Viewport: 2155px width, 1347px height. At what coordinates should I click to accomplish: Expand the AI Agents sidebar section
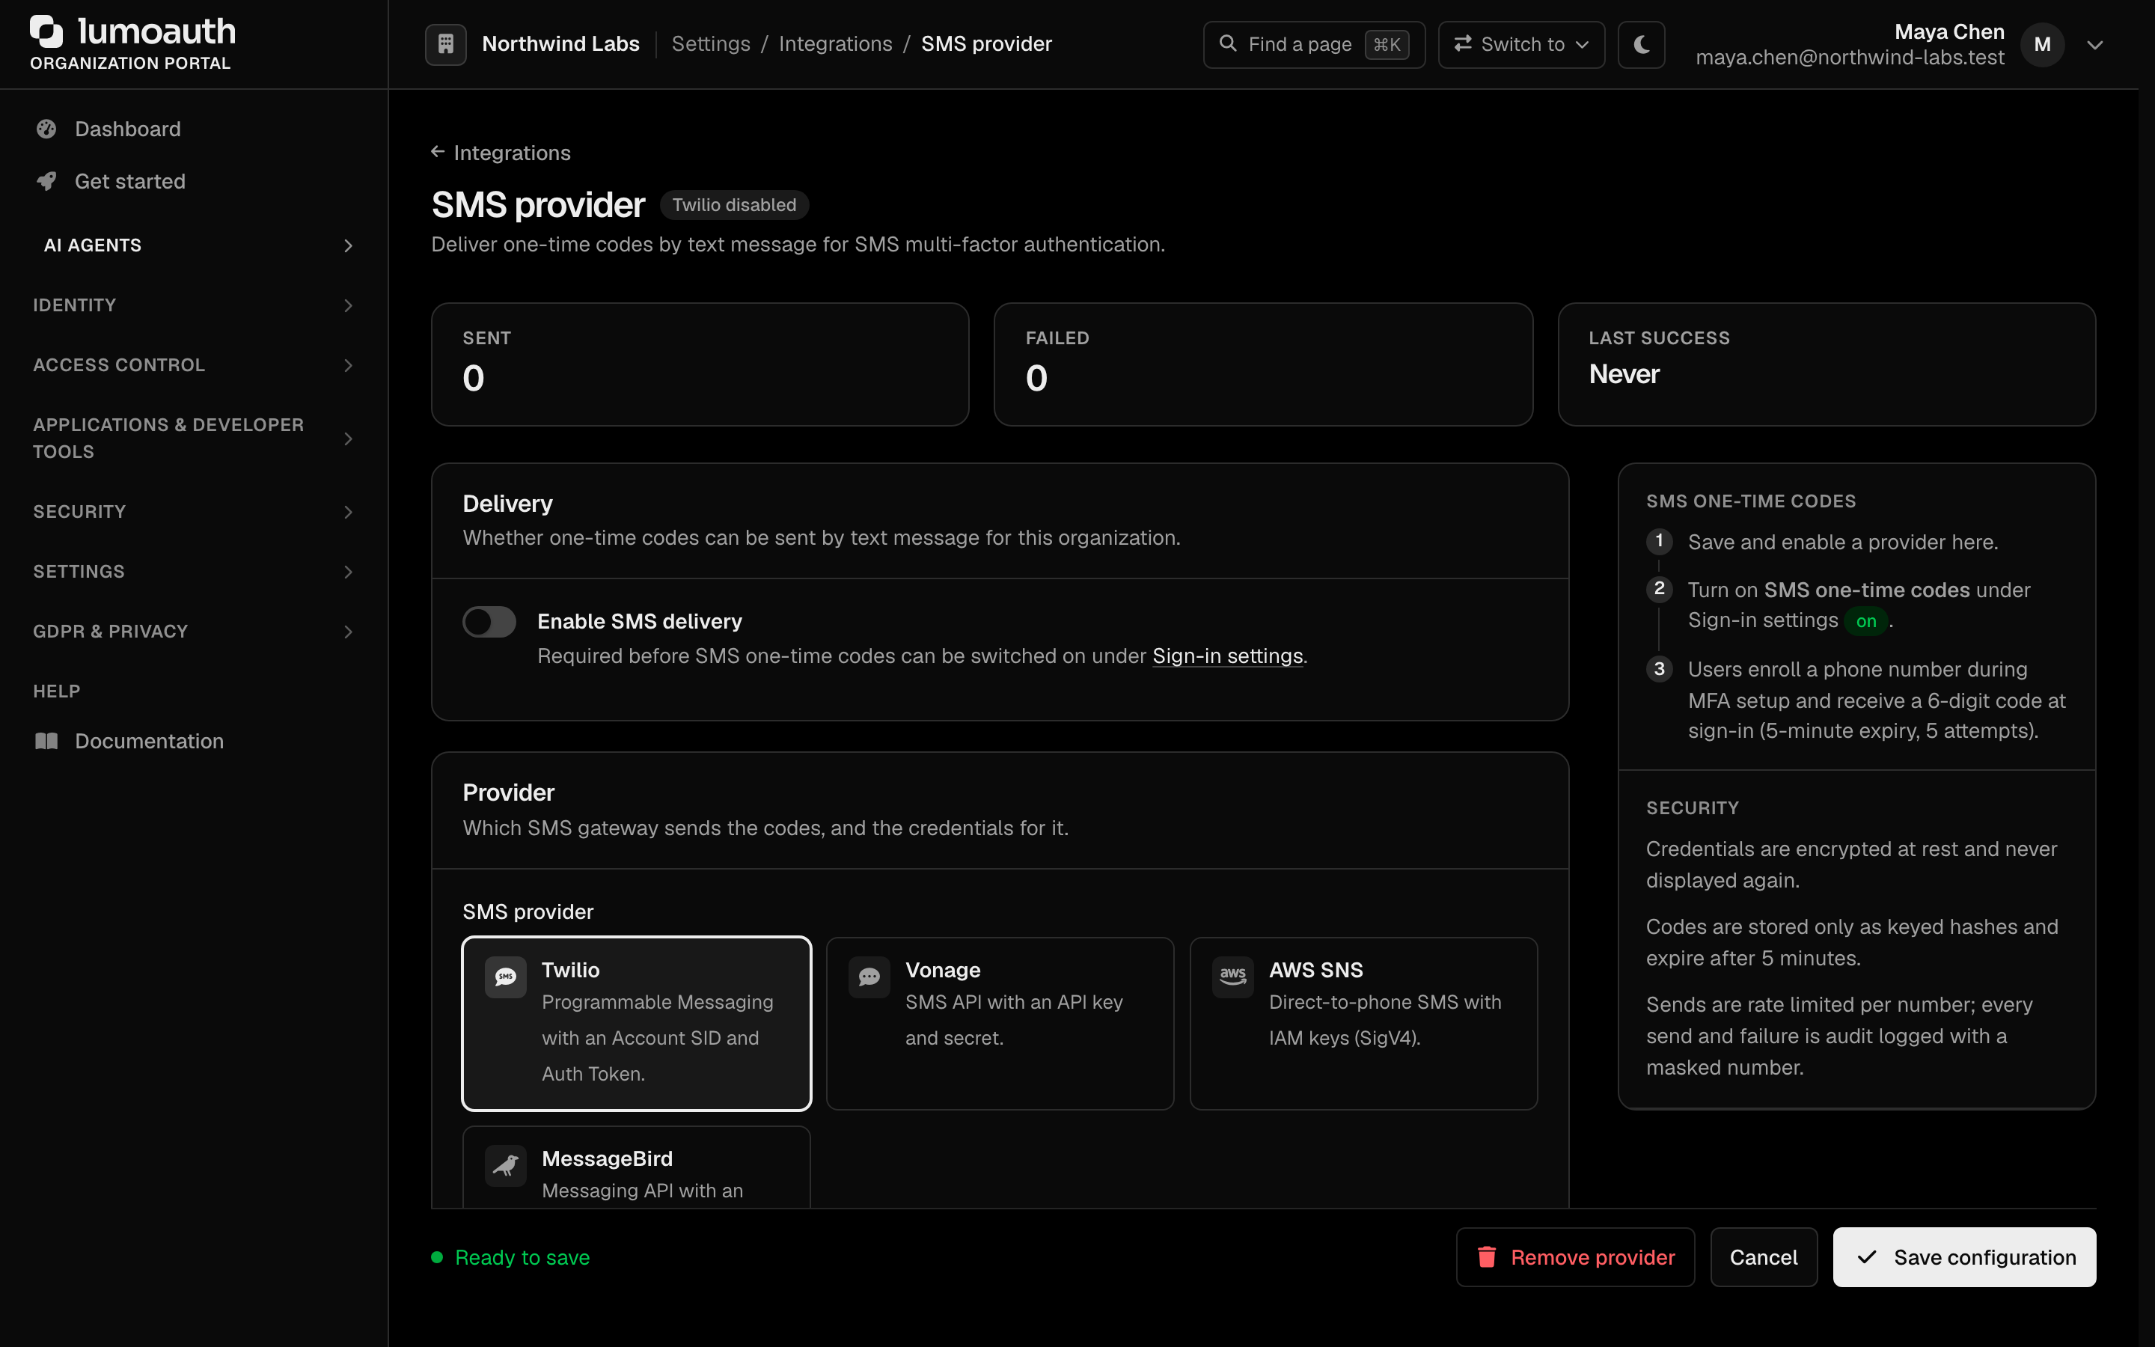(x=193, y=245)
